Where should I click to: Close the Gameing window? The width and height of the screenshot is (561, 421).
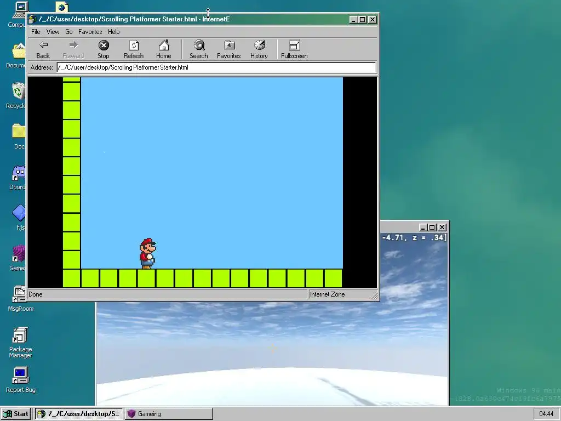442,227
